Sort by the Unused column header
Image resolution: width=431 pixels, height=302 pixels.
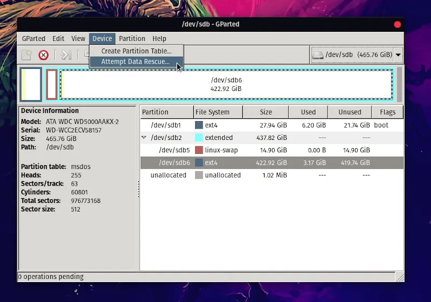350,112
